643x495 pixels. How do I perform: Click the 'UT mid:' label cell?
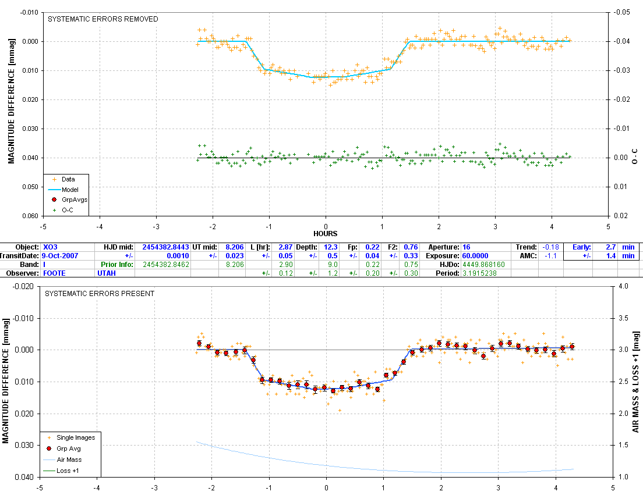(204, 247)
